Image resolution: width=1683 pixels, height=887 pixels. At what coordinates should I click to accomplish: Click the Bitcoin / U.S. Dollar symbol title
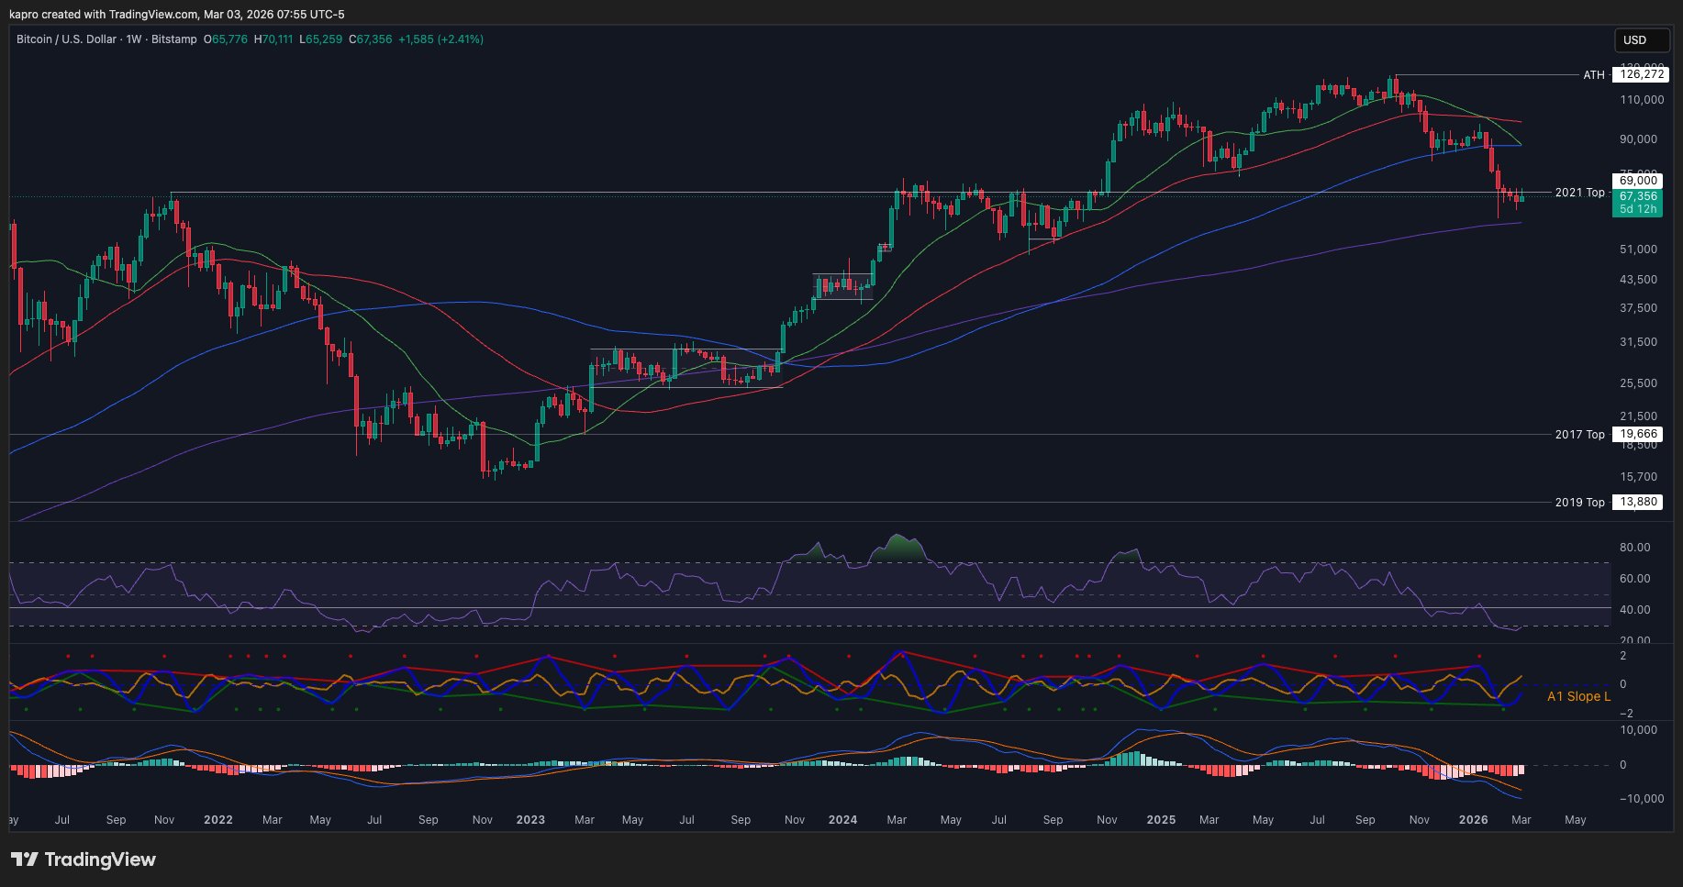[x=66, y=39]
